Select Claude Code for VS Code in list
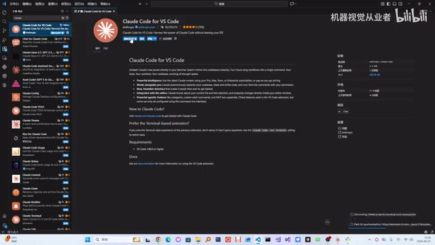Screen dimensions: 435x245 (x=40, y=29)
